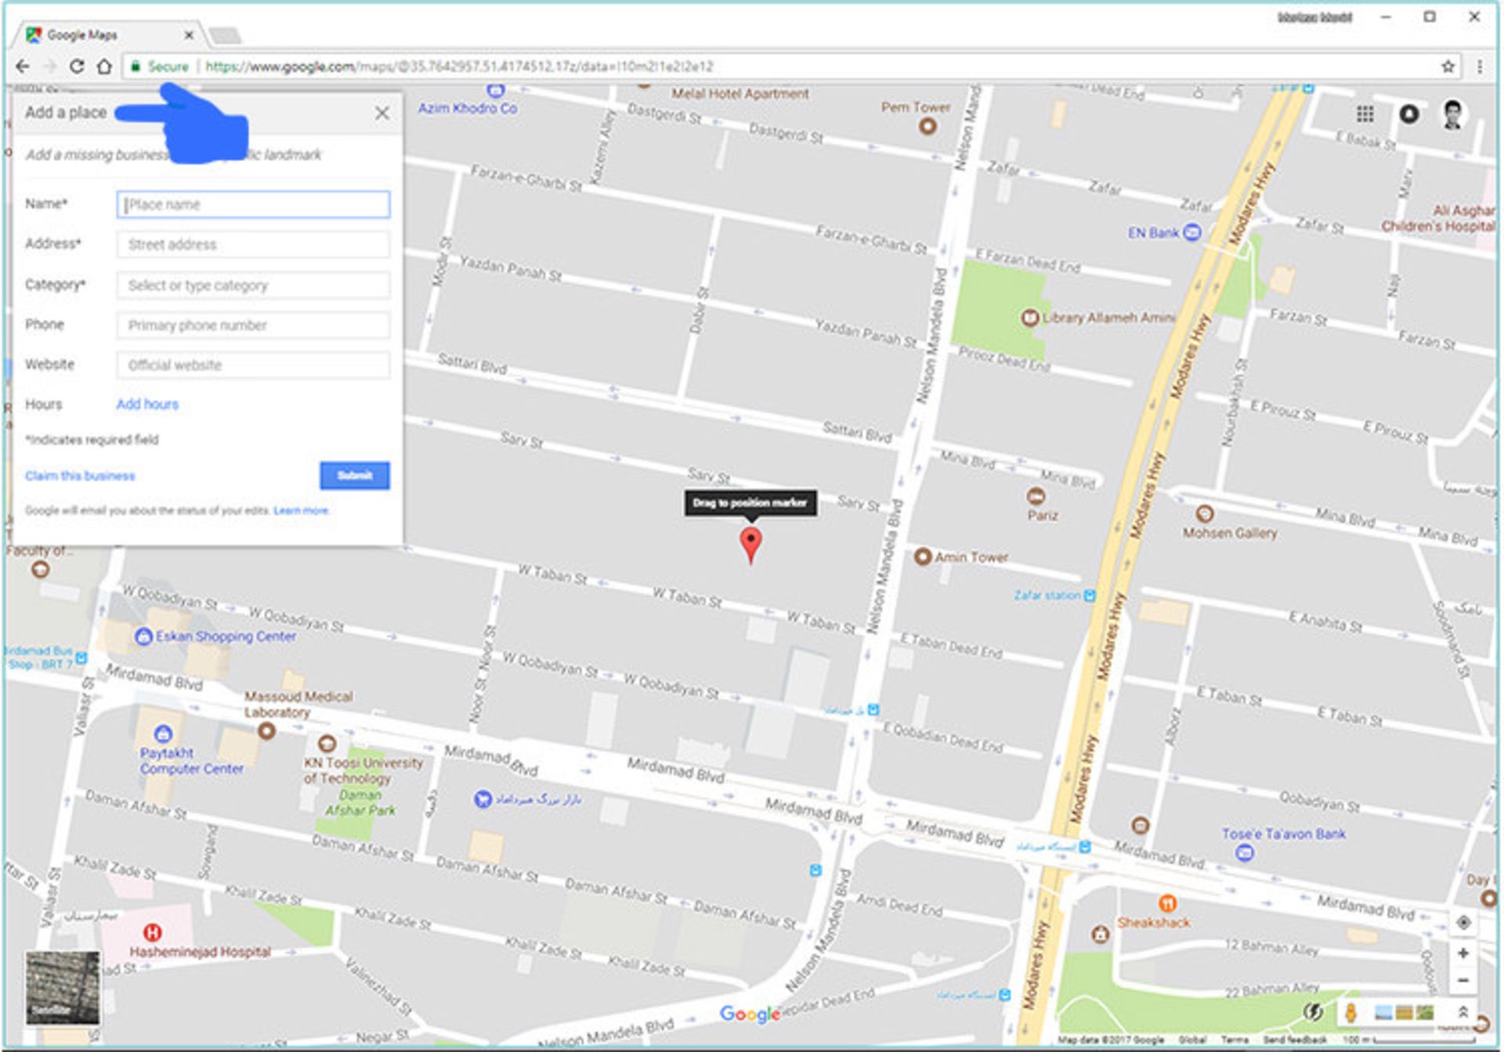Select the Pariz restaurant marker
Viewport: 1504px width, 1052px height.
(1036, 496)
